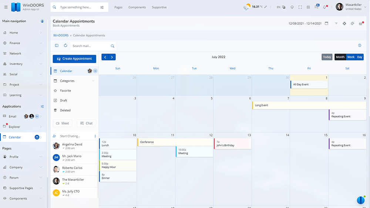Toggle the mail sidebar panel layout icon
The image size is (370, 208).
pos(57,46)
